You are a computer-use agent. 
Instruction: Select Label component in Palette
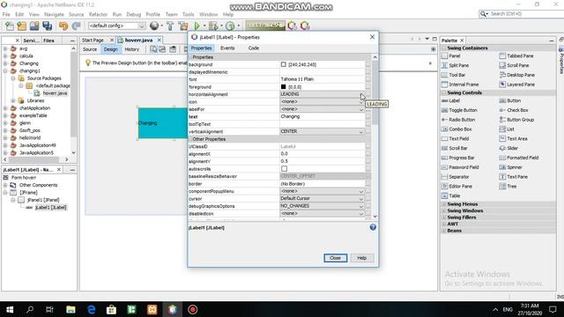click(450, 100)
